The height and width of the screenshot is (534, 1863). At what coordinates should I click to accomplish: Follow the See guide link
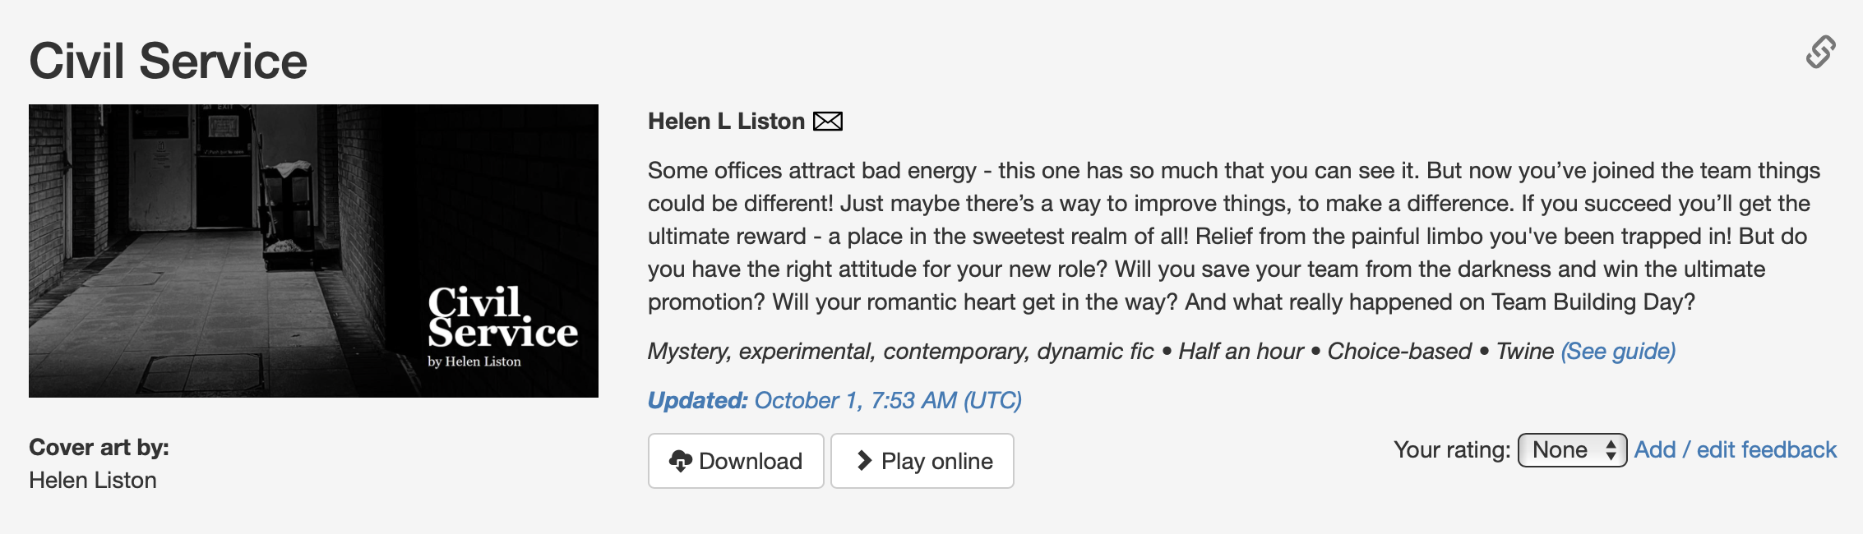tap(1618, 352)
